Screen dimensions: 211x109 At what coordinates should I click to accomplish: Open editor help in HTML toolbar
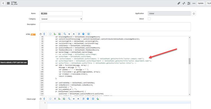coord(83,34)
